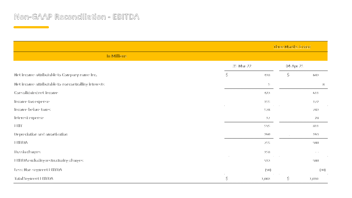
Task: Click the EBIT value under 04-Apr-21
Action: pos(316,126)
